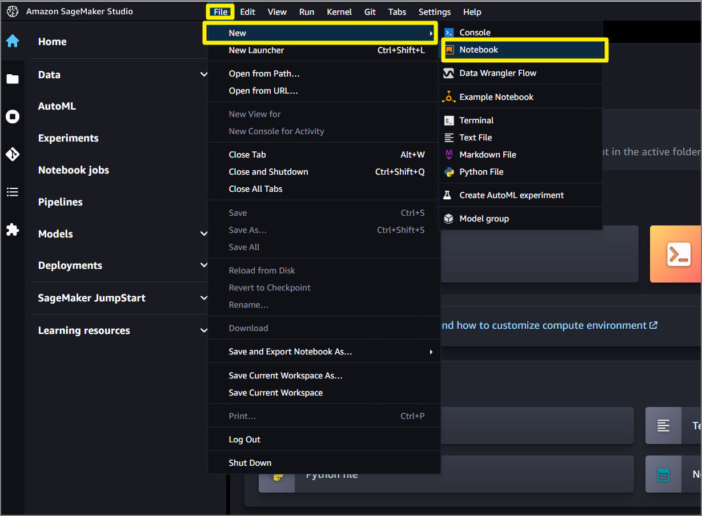Select Log Out

pos(324,440)
